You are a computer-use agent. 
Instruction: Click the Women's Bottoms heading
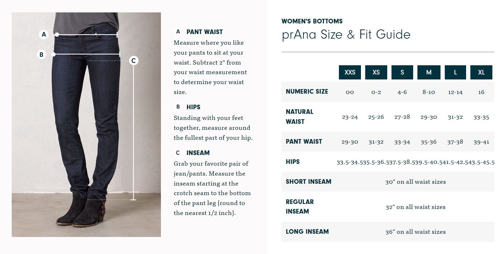pos(312,21)
